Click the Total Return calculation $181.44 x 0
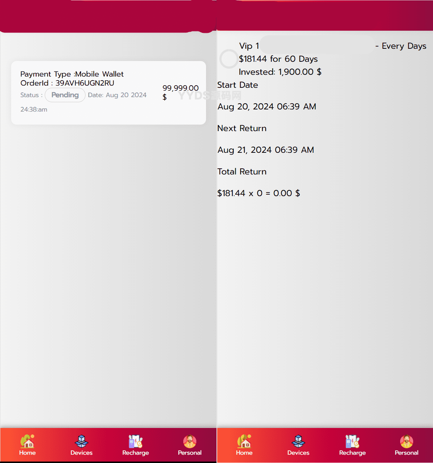433x463 pixels. click(x=258, y=193)
